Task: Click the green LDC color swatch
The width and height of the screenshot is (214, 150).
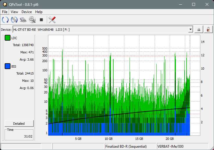Action: click(8, 38)
